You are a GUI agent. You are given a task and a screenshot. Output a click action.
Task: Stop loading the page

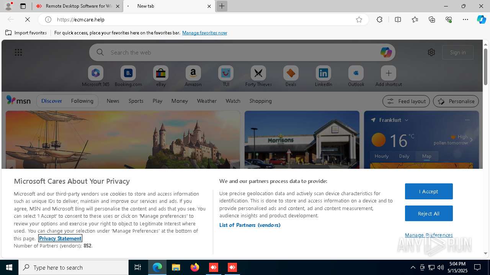click(x=28, y=19)
